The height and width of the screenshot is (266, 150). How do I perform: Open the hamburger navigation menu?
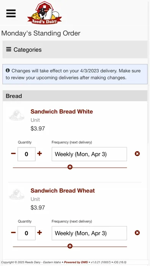tap(11, 13)
